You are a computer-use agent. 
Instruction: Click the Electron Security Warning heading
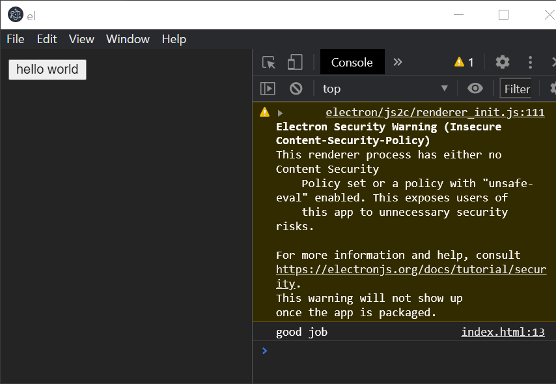[x=389, y=134]
